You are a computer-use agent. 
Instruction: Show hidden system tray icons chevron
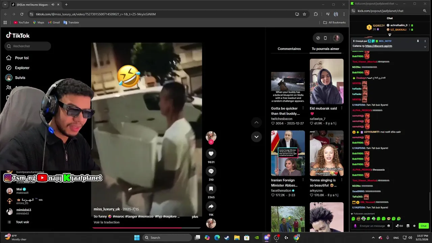[x=373, y=238]
